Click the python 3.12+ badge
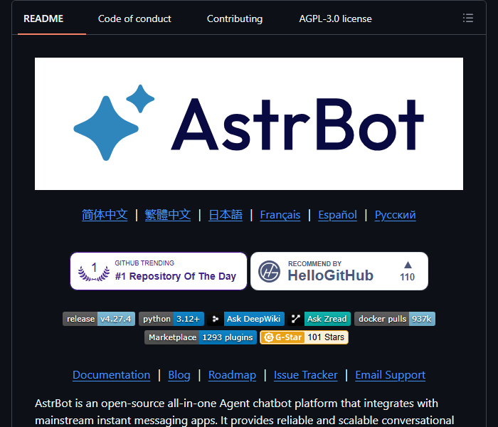Viewport: 498px width, 427px height. click(x=171, y=319)
